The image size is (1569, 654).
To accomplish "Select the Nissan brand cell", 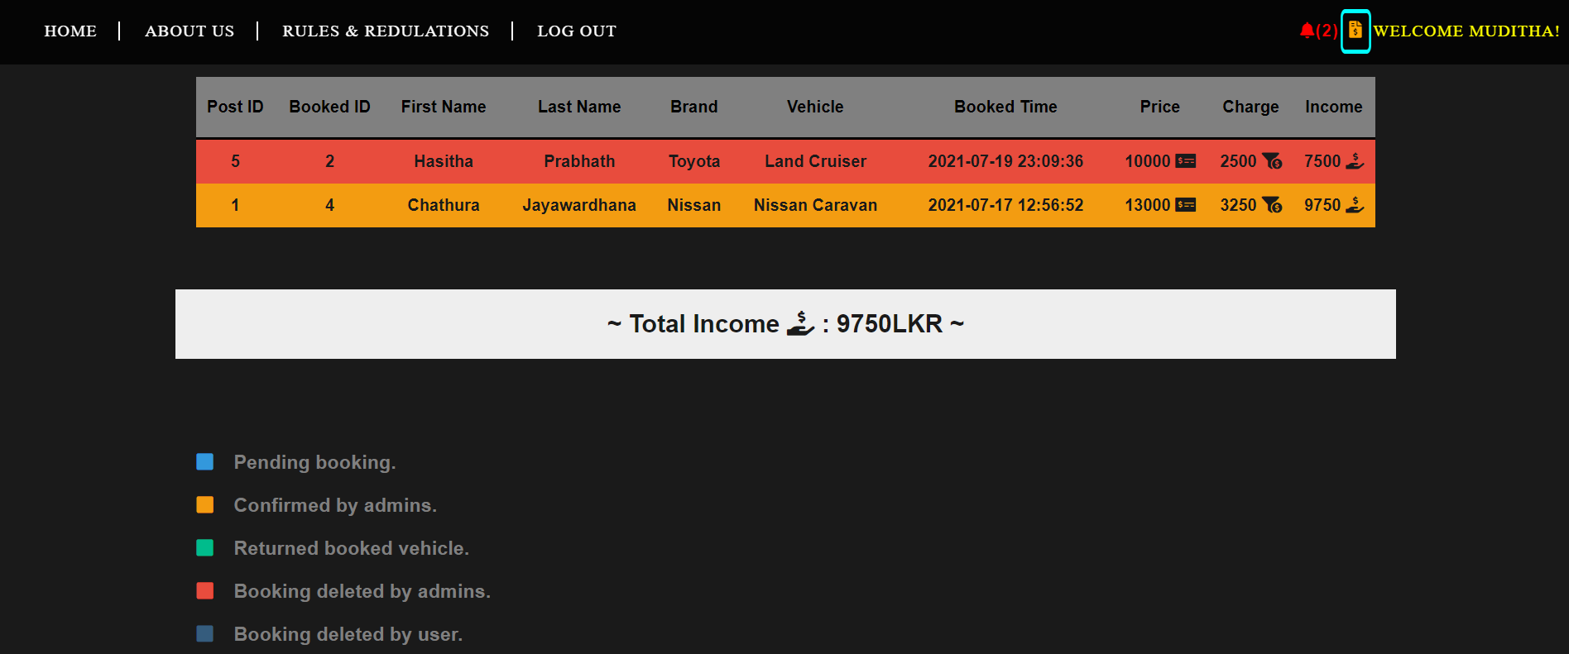I will (694, 205).
